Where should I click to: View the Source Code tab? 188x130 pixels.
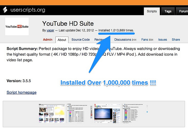click(80, 40)
